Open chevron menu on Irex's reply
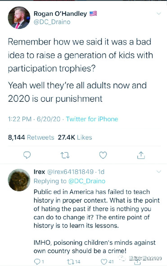 (159, 171)
